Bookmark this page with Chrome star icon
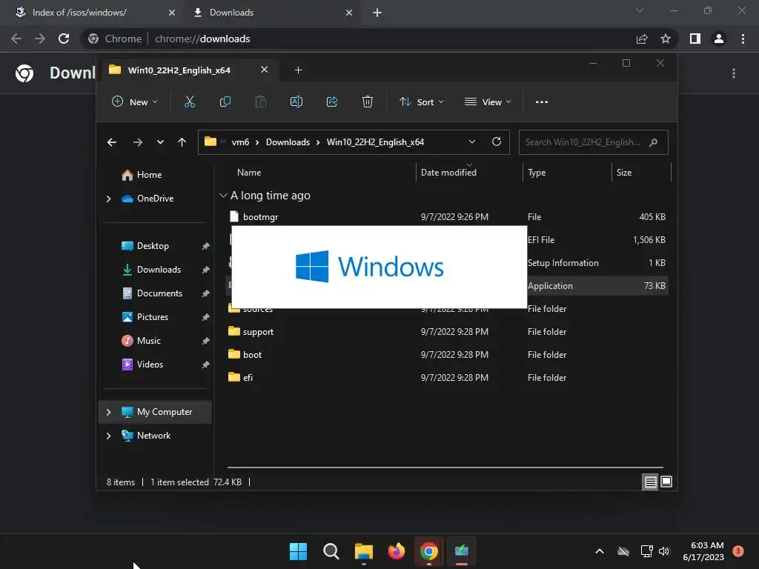The height and width of the screenshot is (569, 759). [x=666, y=39]
